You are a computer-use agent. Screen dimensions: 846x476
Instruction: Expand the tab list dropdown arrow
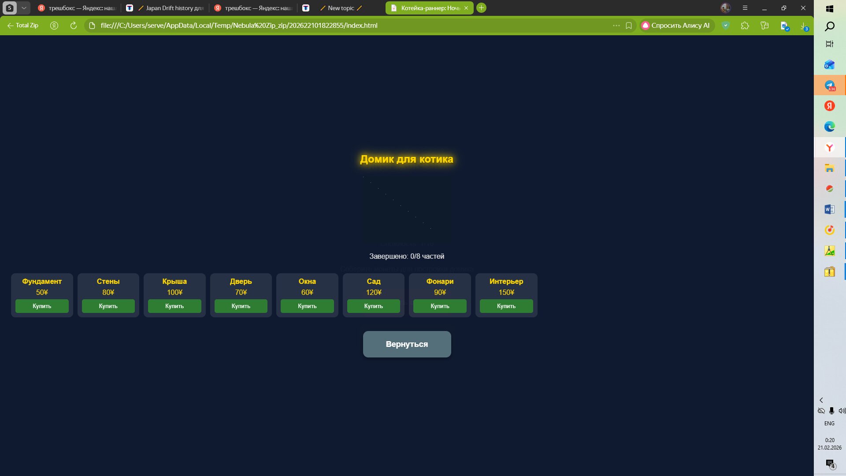click(24, 8)
